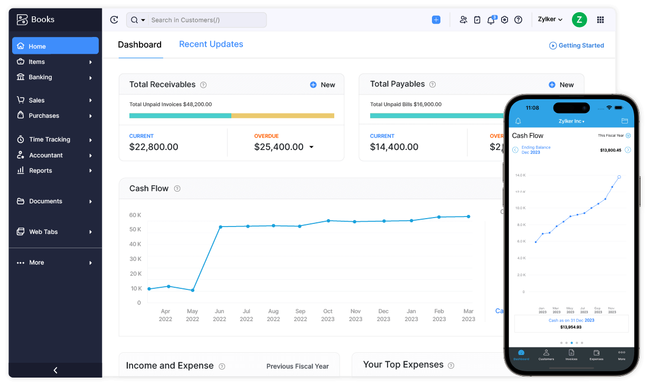Screen dimensions: 649x386
Task: Tap the folder icon on phone header
Action: tap(625, 121)
